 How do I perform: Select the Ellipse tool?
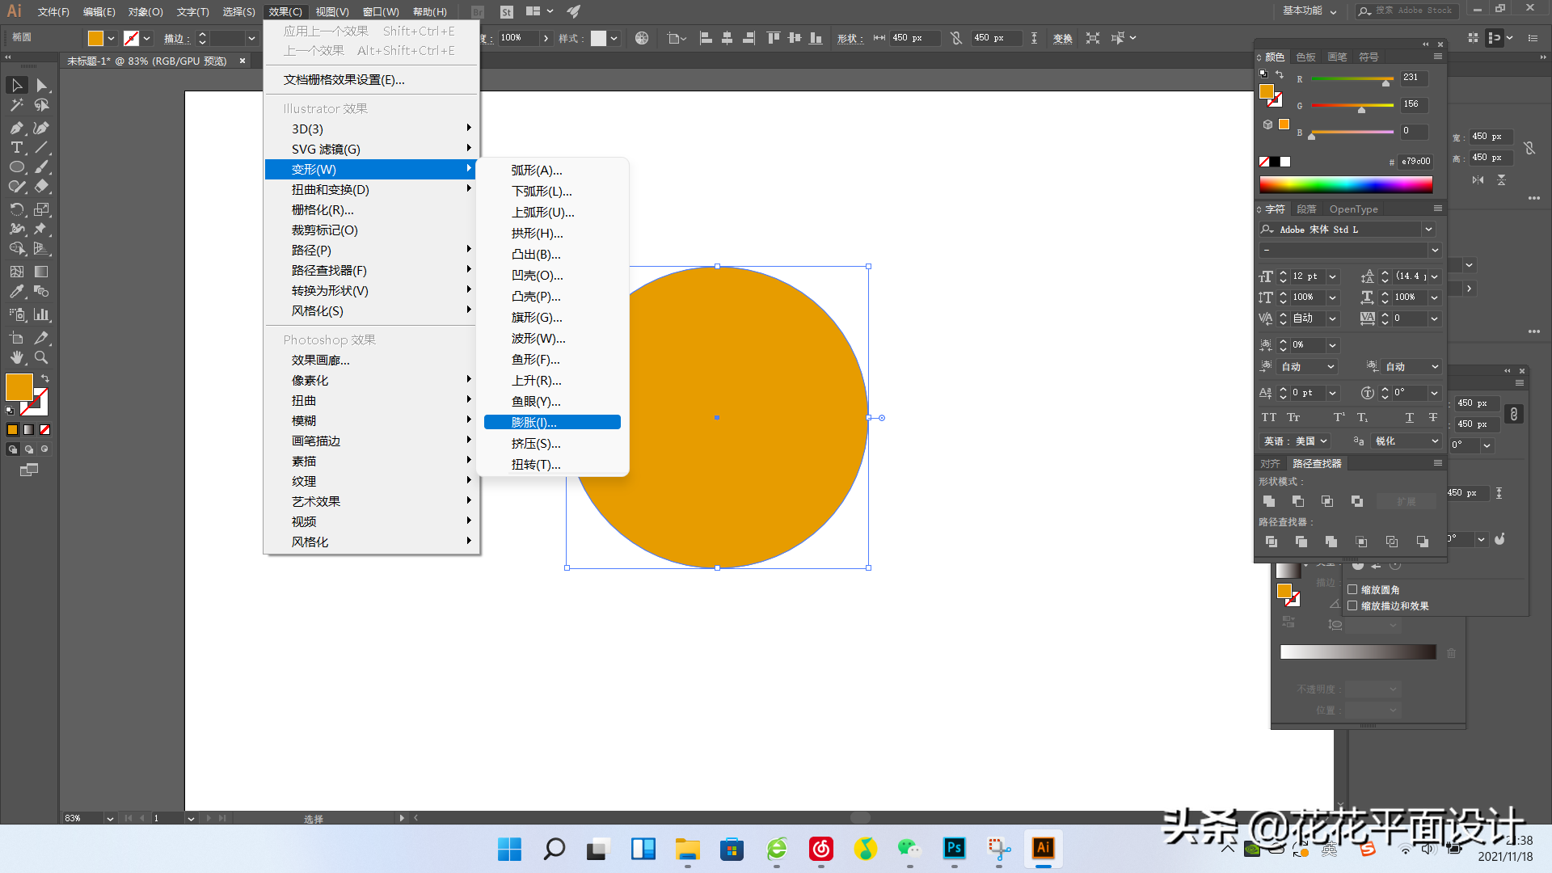point(17,167)
